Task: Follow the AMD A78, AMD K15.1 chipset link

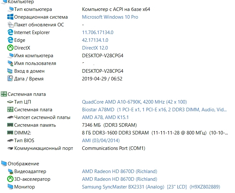Action: 105,117
